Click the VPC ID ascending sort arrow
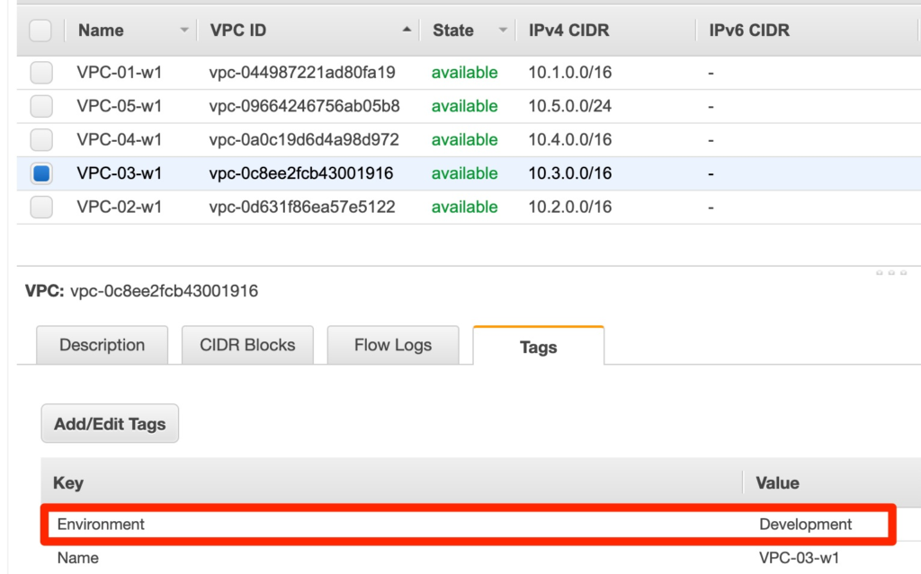Image resolution: width=921 pixels, height=574 pixels. 407,31
